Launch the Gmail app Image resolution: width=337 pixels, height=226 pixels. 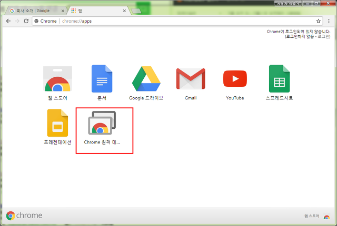click(x=191, y=79)
